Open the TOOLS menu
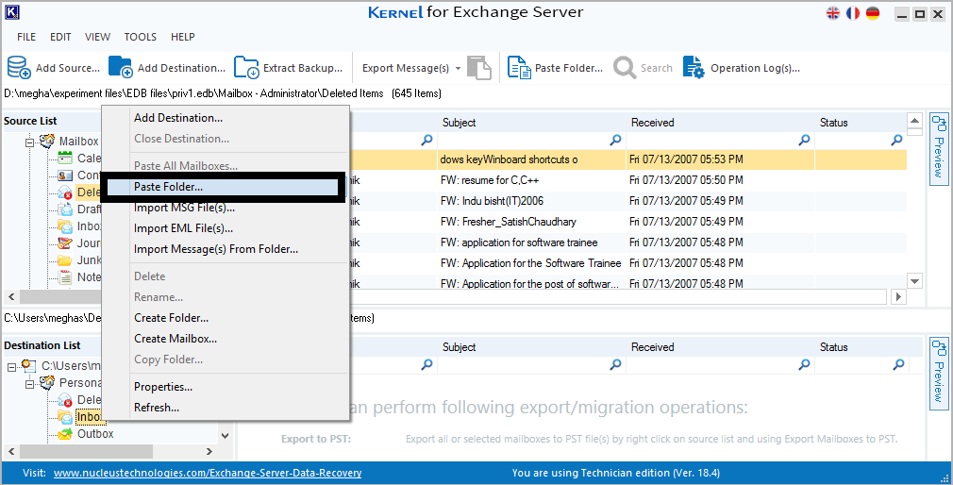This screenshot has height=485, width=953. click(141, 37)
